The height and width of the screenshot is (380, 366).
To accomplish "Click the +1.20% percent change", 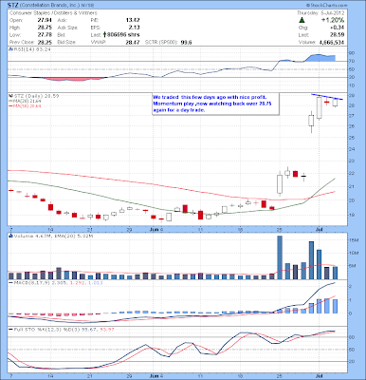I will point(333,20).
